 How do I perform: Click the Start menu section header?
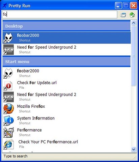click(x=66, y=61)
